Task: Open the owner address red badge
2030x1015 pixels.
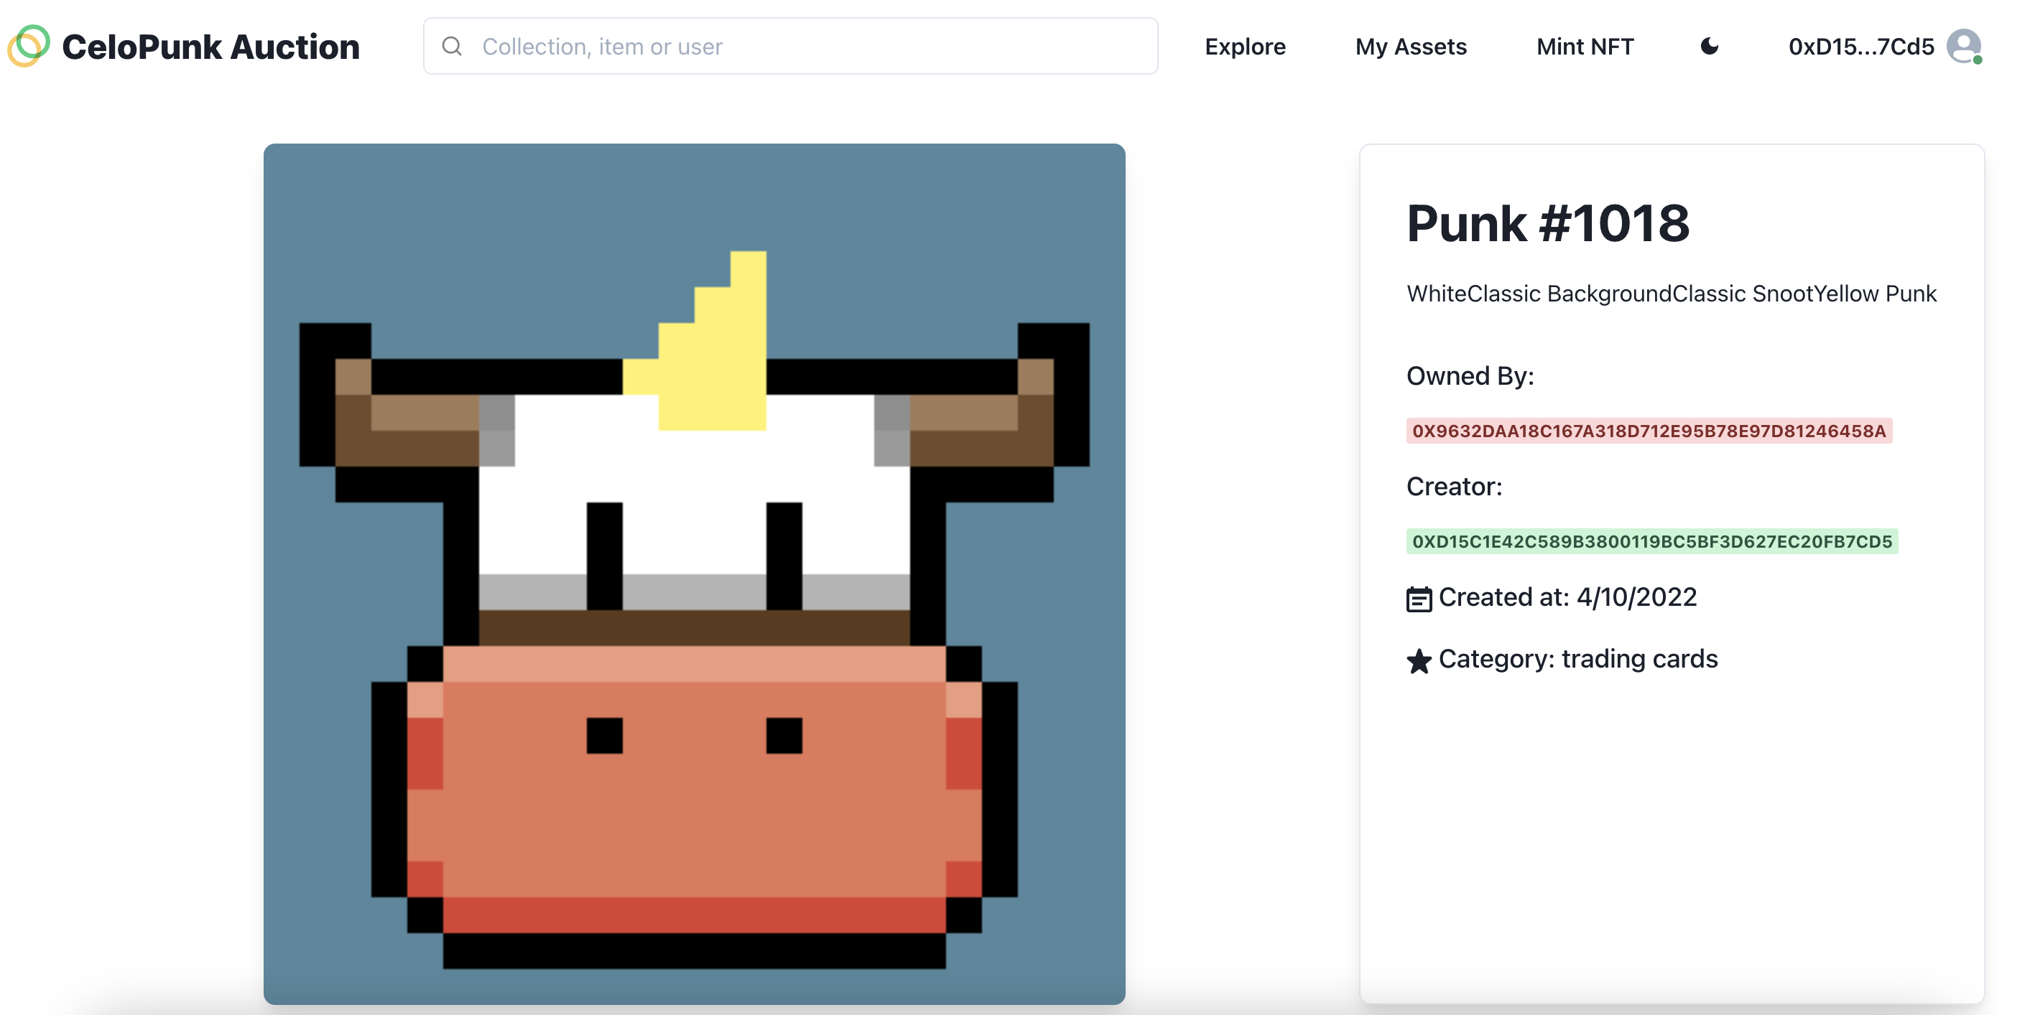Action: pos(1649,431)
